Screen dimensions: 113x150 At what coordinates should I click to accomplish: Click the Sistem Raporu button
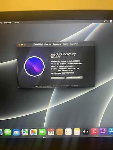58,78
